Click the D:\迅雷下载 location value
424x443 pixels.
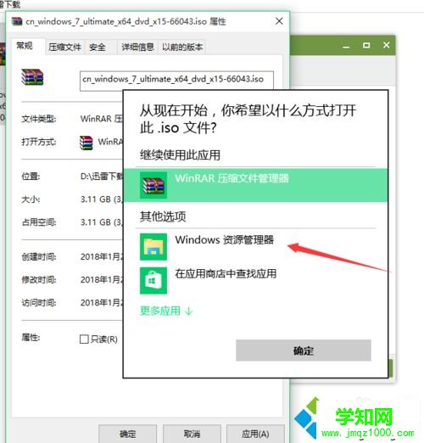pyautogui.click(x=102, y=177)
